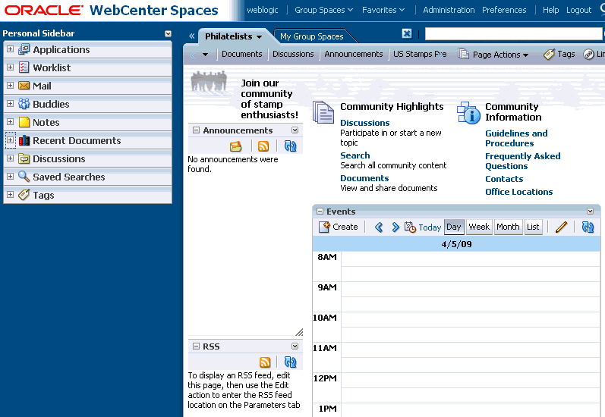Open the Philatelists tab dropdown
Image resolution: width=605 pixels, height=417 pixels.
click(x=260, y=37)
